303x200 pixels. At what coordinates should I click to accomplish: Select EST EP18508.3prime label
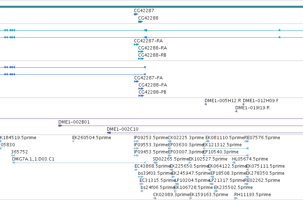point(228,173)
